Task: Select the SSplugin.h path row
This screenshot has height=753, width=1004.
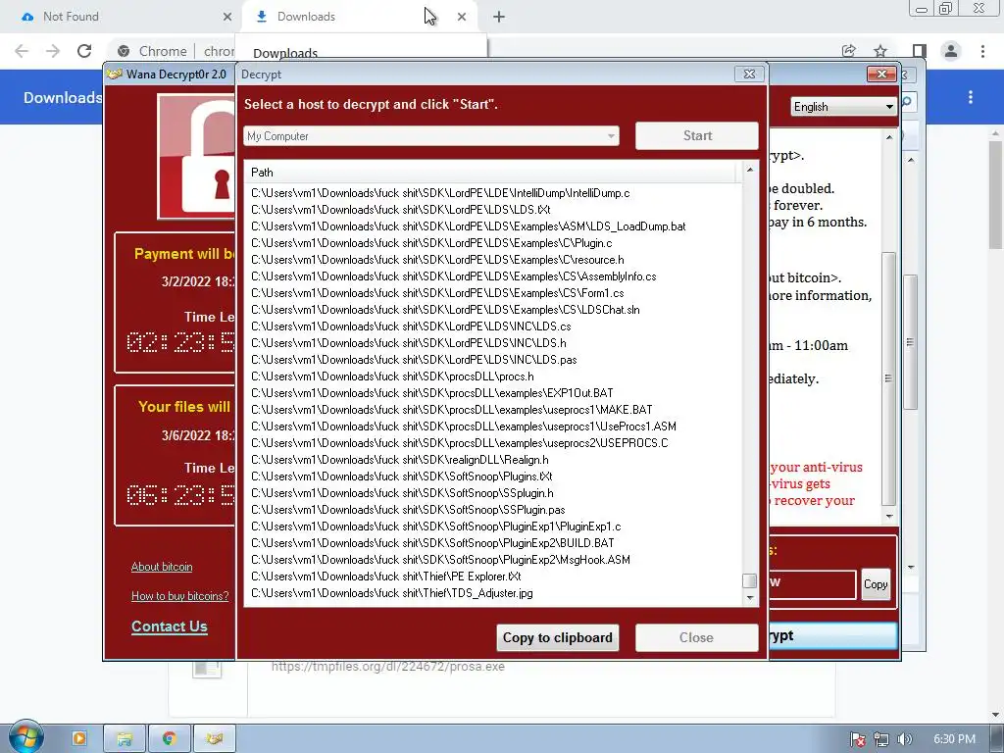Action: (402, 492)
